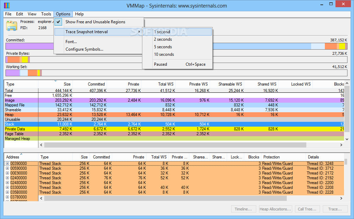The width and height of the screenshot is (354, 219).
Task: Select the Mapped File summary row
Action: click(174, 105)
